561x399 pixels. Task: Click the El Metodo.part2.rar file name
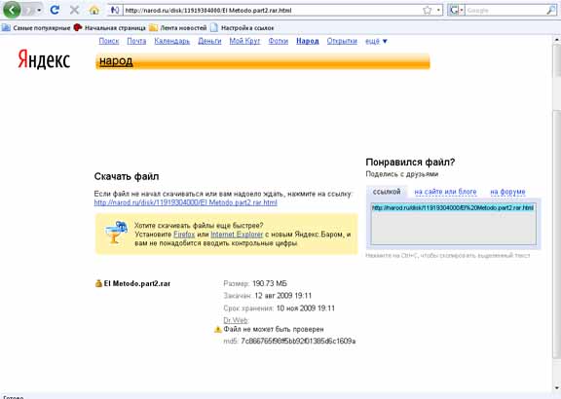[x=137, y=283]
